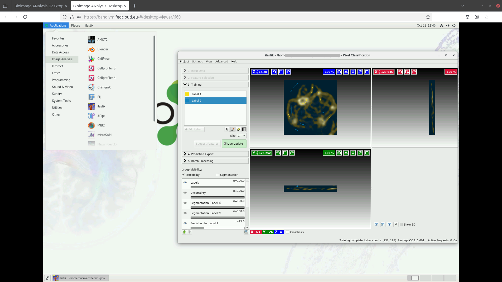This screenshot has width=502, height=282.
Task: Rotate the Z view counter-clockwise
Action: [274, 72]
